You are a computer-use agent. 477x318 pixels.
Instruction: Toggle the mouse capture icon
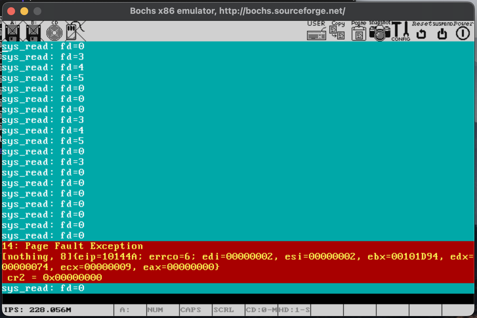pos(75,31)
